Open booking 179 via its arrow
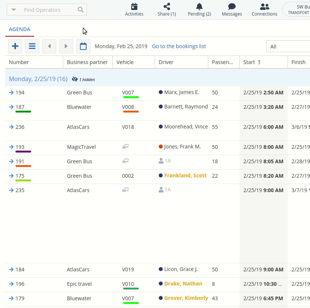This screenshot has height=308, width=310. [11, 298]
